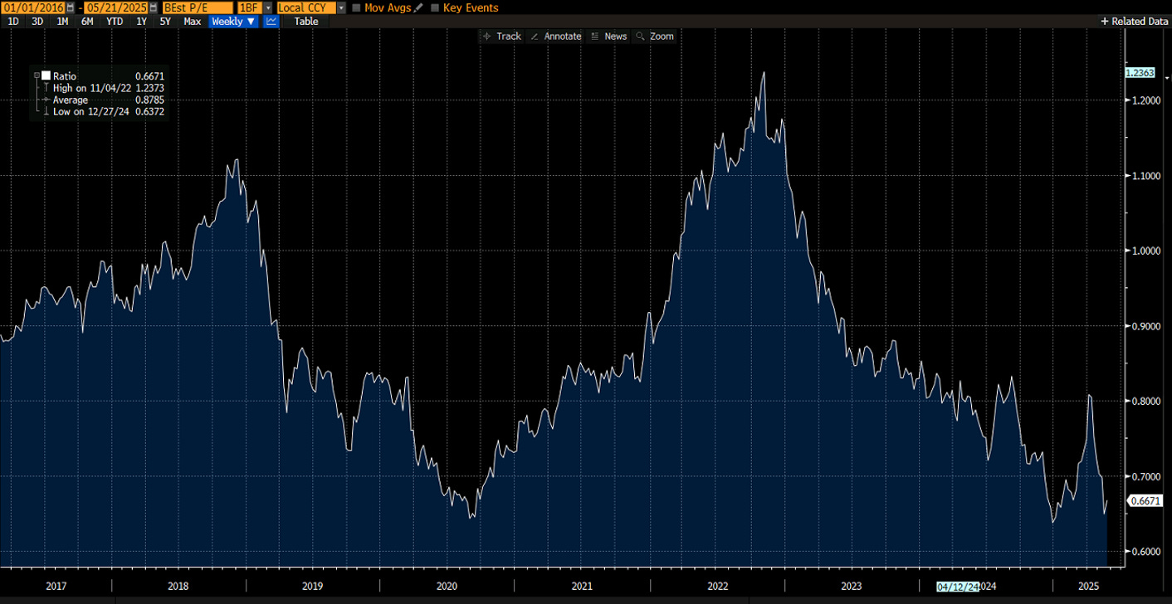This screenshot has height=604, width=1172.
Task: Click the Annotate button label
Action: (x=563, y=37)
